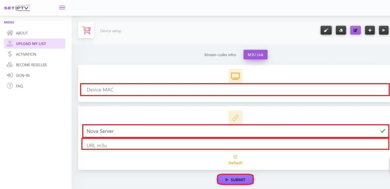This screenshot has width=390, height=189.
Task: Open Become Reseller page
Action: tap(31, 65)
